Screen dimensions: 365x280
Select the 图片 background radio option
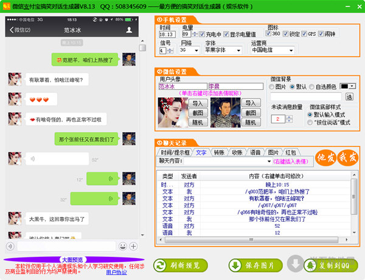click(x=273, y=87)
